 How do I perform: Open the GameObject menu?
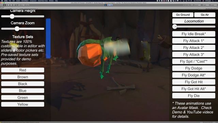coord(25,1)
